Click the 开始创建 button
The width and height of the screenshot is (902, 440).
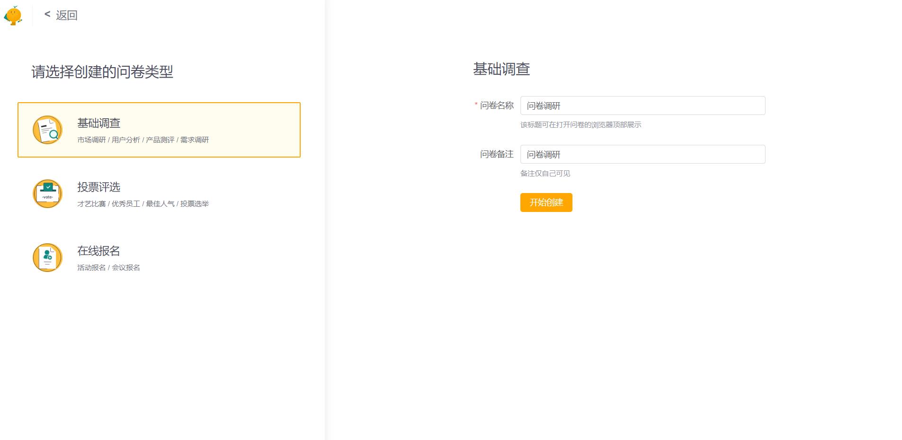point(546,202)
